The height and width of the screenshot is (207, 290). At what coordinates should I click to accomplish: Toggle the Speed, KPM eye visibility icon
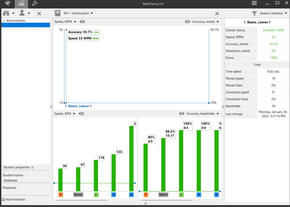81,114
